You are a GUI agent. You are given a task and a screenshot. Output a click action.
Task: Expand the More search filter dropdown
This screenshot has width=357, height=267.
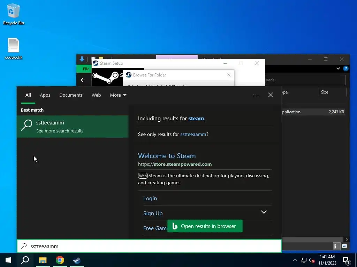pos(118,95)
